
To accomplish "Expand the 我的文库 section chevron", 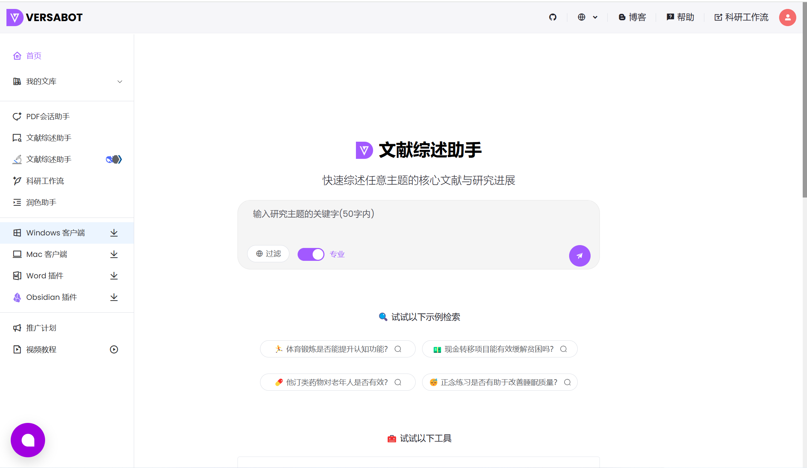I will pos(120,81).
